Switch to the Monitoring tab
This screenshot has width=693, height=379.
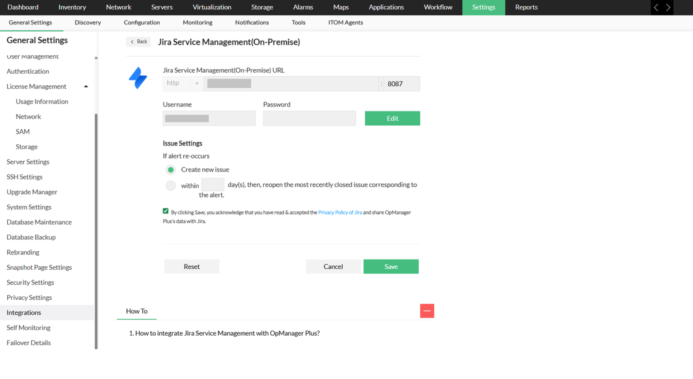coord(198,23)
